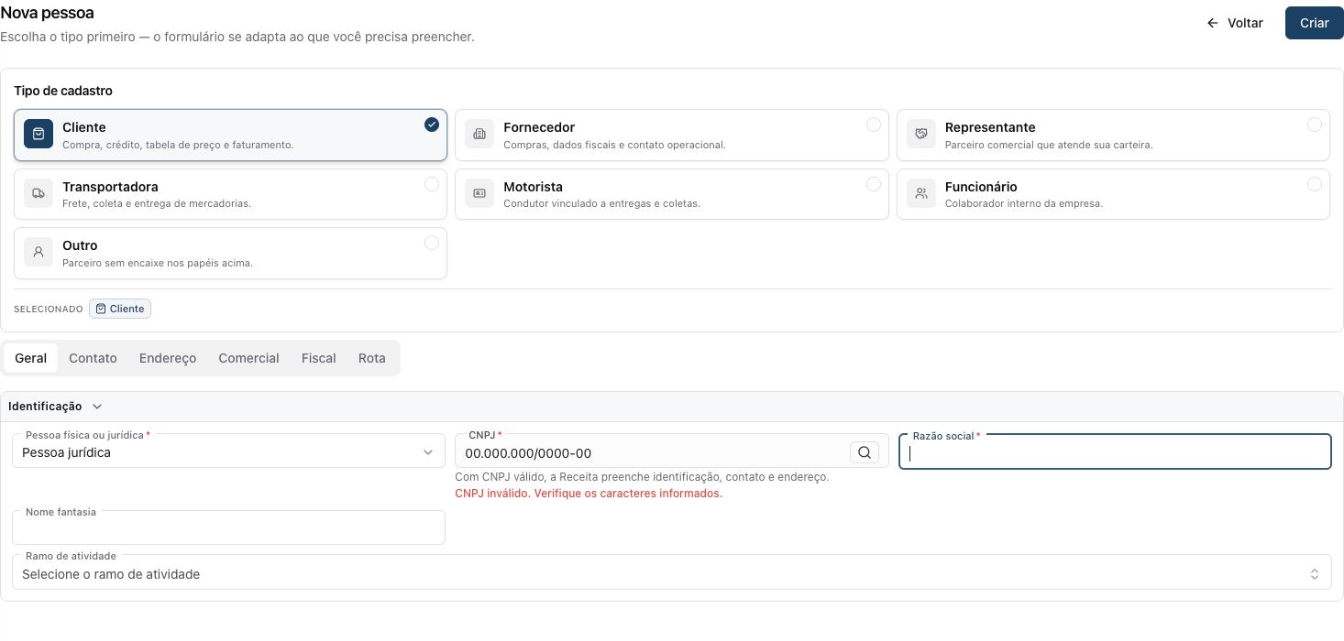The height and width of the screenshot is (641, 1344).
Task: Click the Cliente selected tag chip
Action: [x=120, y=309]
